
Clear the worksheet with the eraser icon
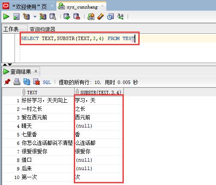point(101,17)
